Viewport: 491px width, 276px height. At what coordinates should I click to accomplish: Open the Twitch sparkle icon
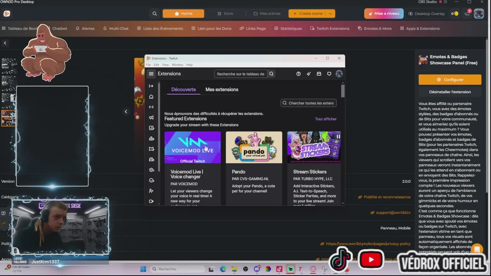[x=308, y=74]
